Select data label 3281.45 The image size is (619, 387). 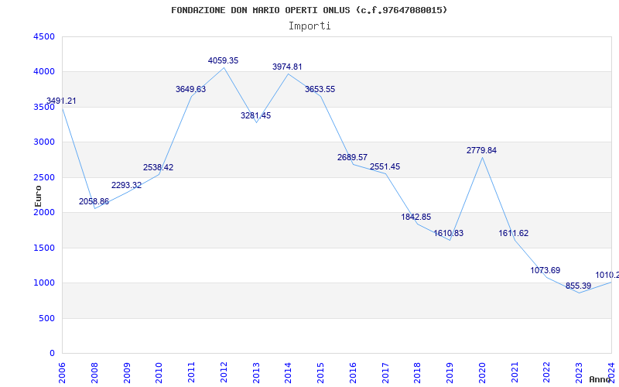click(x=256, y=115)
